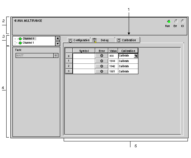Screen dimensions: 191x158
Task: Click the IO status indicator light
Action: point(182,21)
